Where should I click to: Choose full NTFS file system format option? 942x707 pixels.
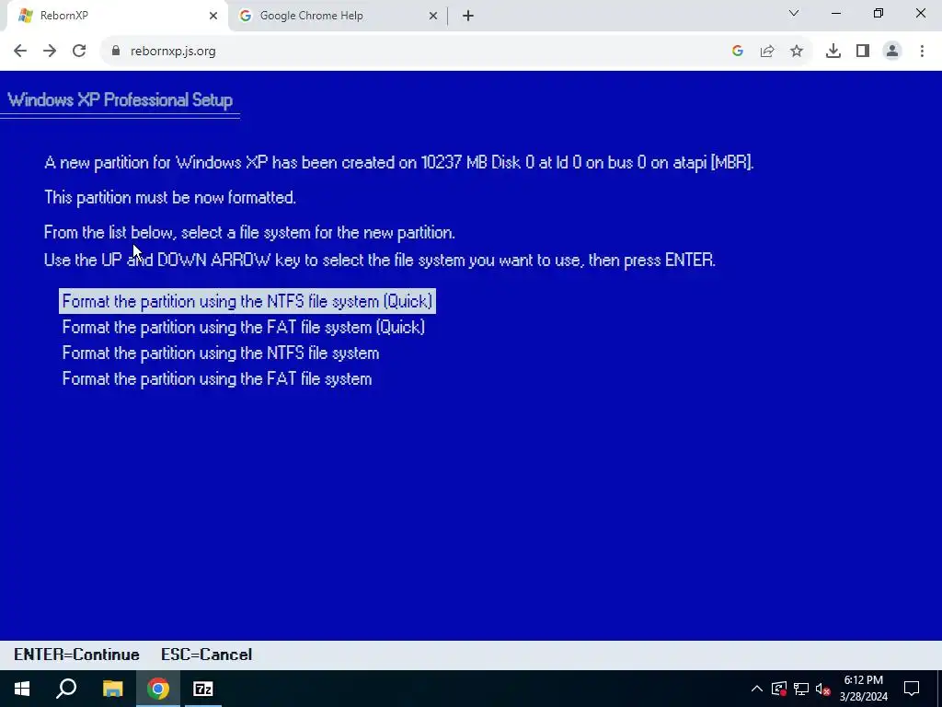coord(221,353)
